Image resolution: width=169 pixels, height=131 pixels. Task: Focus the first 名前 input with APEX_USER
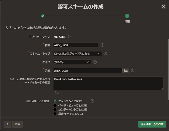pyautogui.click(x=76, y=45)
